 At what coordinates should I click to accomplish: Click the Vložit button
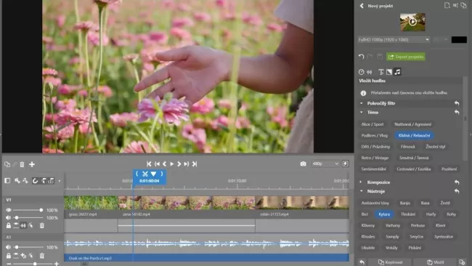[x=436, y=262]
